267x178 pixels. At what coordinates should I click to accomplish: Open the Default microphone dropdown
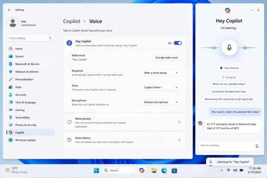(161, 102)
